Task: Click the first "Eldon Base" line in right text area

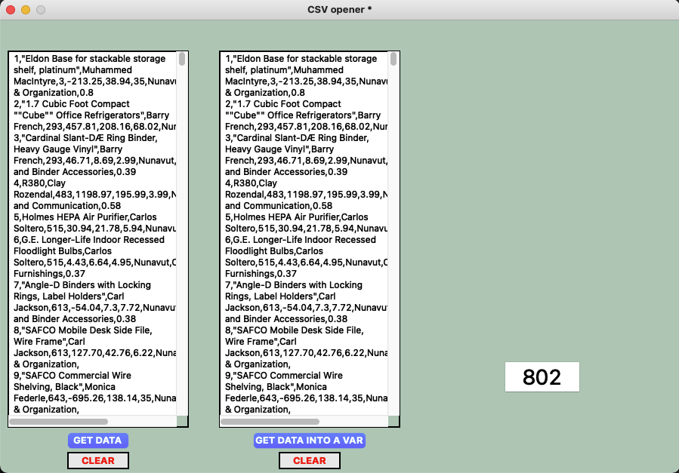Action: tap(301, 59)
